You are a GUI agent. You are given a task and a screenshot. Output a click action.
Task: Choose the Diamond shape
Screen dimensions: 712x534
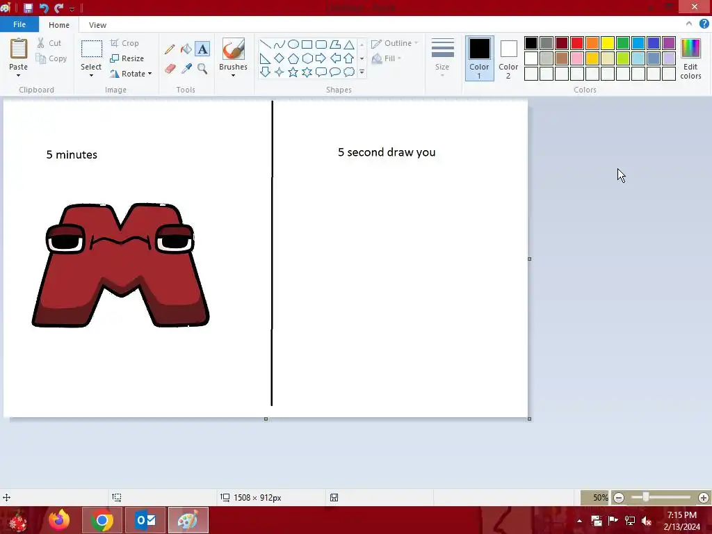point(280,58)
